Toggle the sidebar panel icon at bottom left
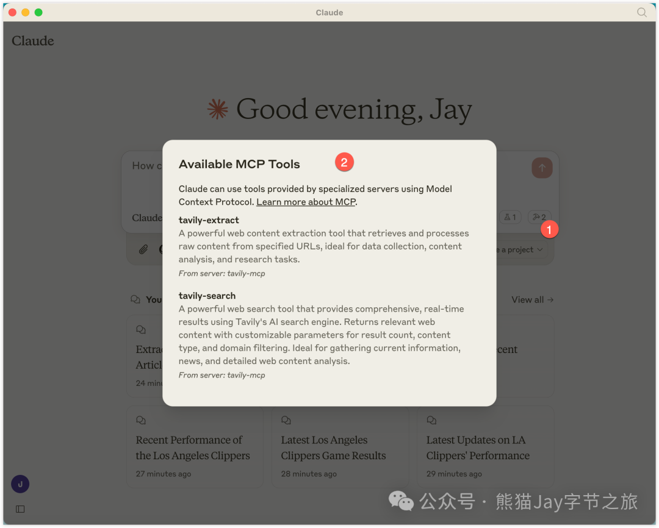 tap(20, 509)
